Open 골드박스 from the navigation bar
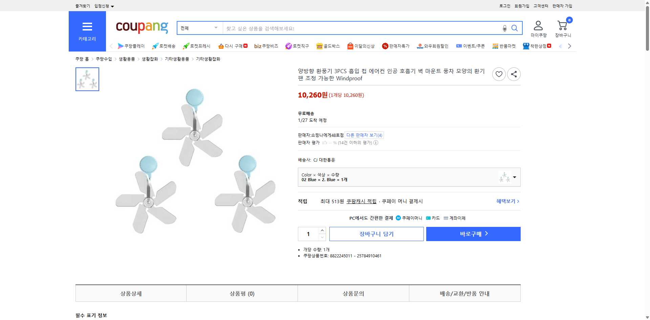This screenshot has width=650, height=320. pyautogui.click(x=328, y=46)
